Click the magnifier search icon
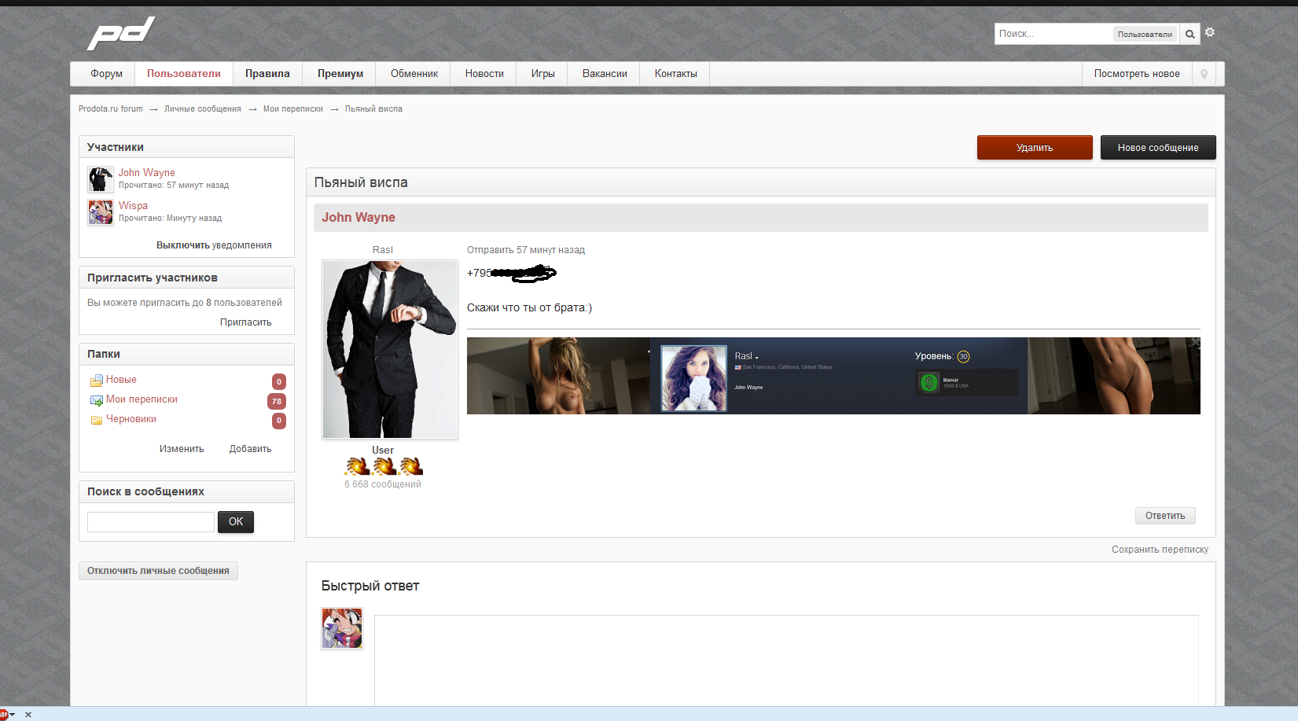The height and width of the screenshot is (721, 1298). click(x=1190, y=34)
